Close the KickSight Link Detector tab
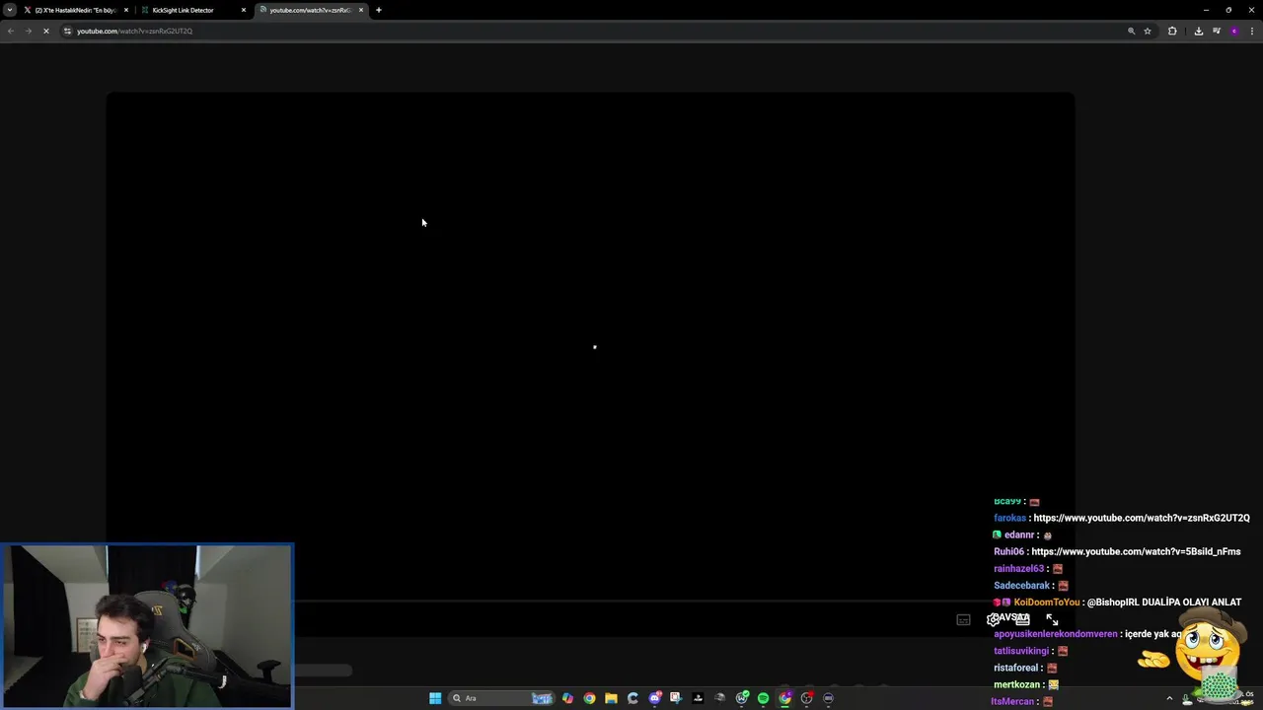Image resolution: width=1263 pixels, height=710 pixels. pyautogui.click(x=244, y=10)
